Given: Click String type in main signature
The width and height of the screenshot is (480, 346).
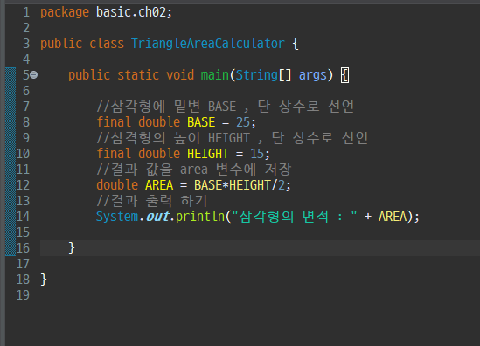Looking at the screenshot, I should pos(256,75).
